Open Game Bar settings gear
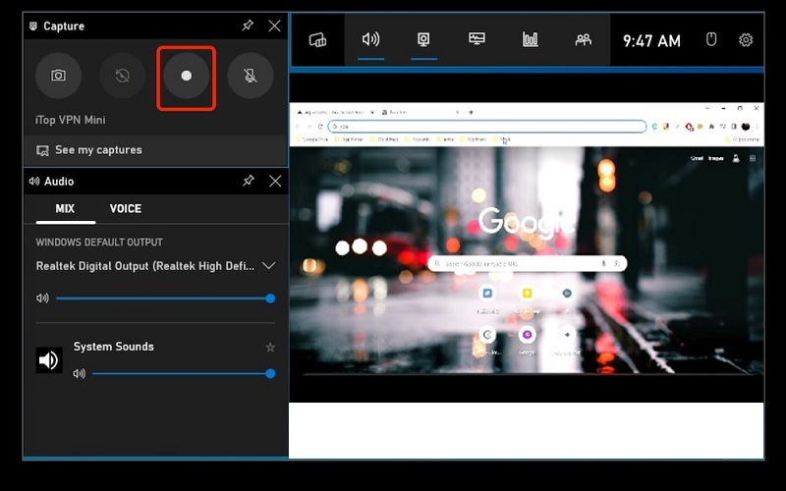The image size is (786, 491). click(x=746, y=40)
